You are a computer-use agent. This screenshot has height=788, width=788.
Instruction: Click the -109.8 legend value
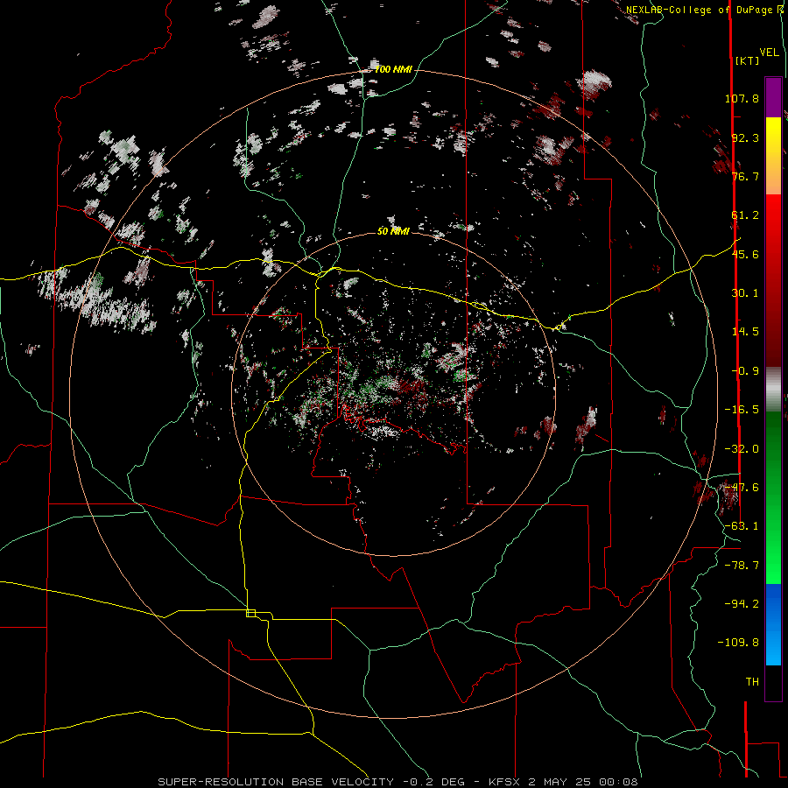(738, 643)
